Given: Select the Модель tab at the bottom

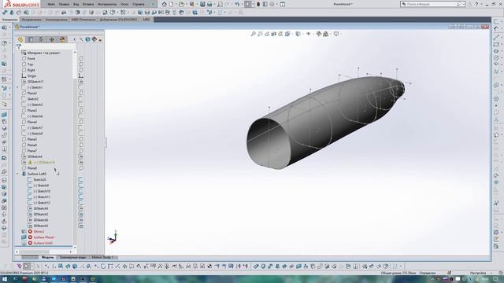Looking at the screenshot, I should [47, 257].
